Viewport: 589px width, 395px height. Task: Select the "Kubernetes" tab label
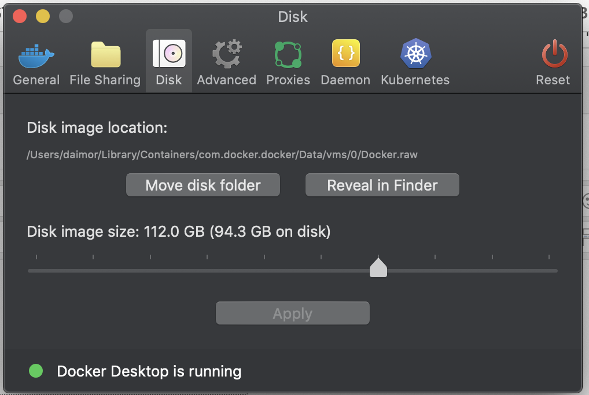(415, 80)
